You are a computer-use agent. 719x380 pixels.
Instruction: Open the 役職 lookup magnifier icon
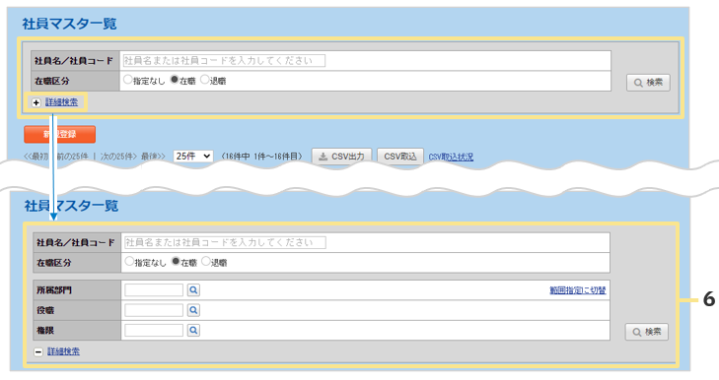(x=193, y=310)
